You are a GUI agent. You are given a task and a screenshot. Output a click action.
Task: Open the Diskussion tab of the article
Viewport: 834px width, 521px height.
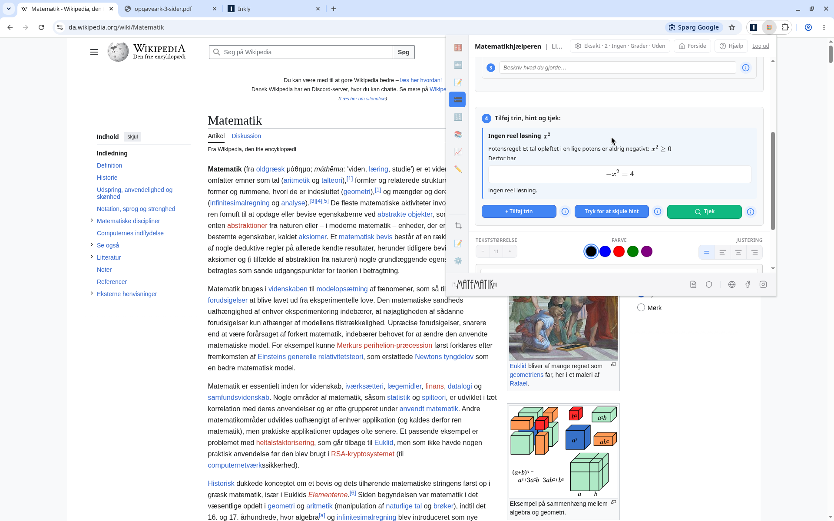[246, 136]
